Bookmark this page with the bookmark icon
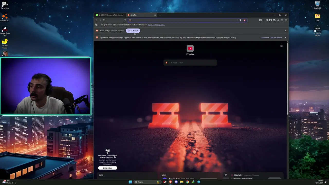Image resolution: width=329 pixels, height=185 pixels. [x=125, y=20]
